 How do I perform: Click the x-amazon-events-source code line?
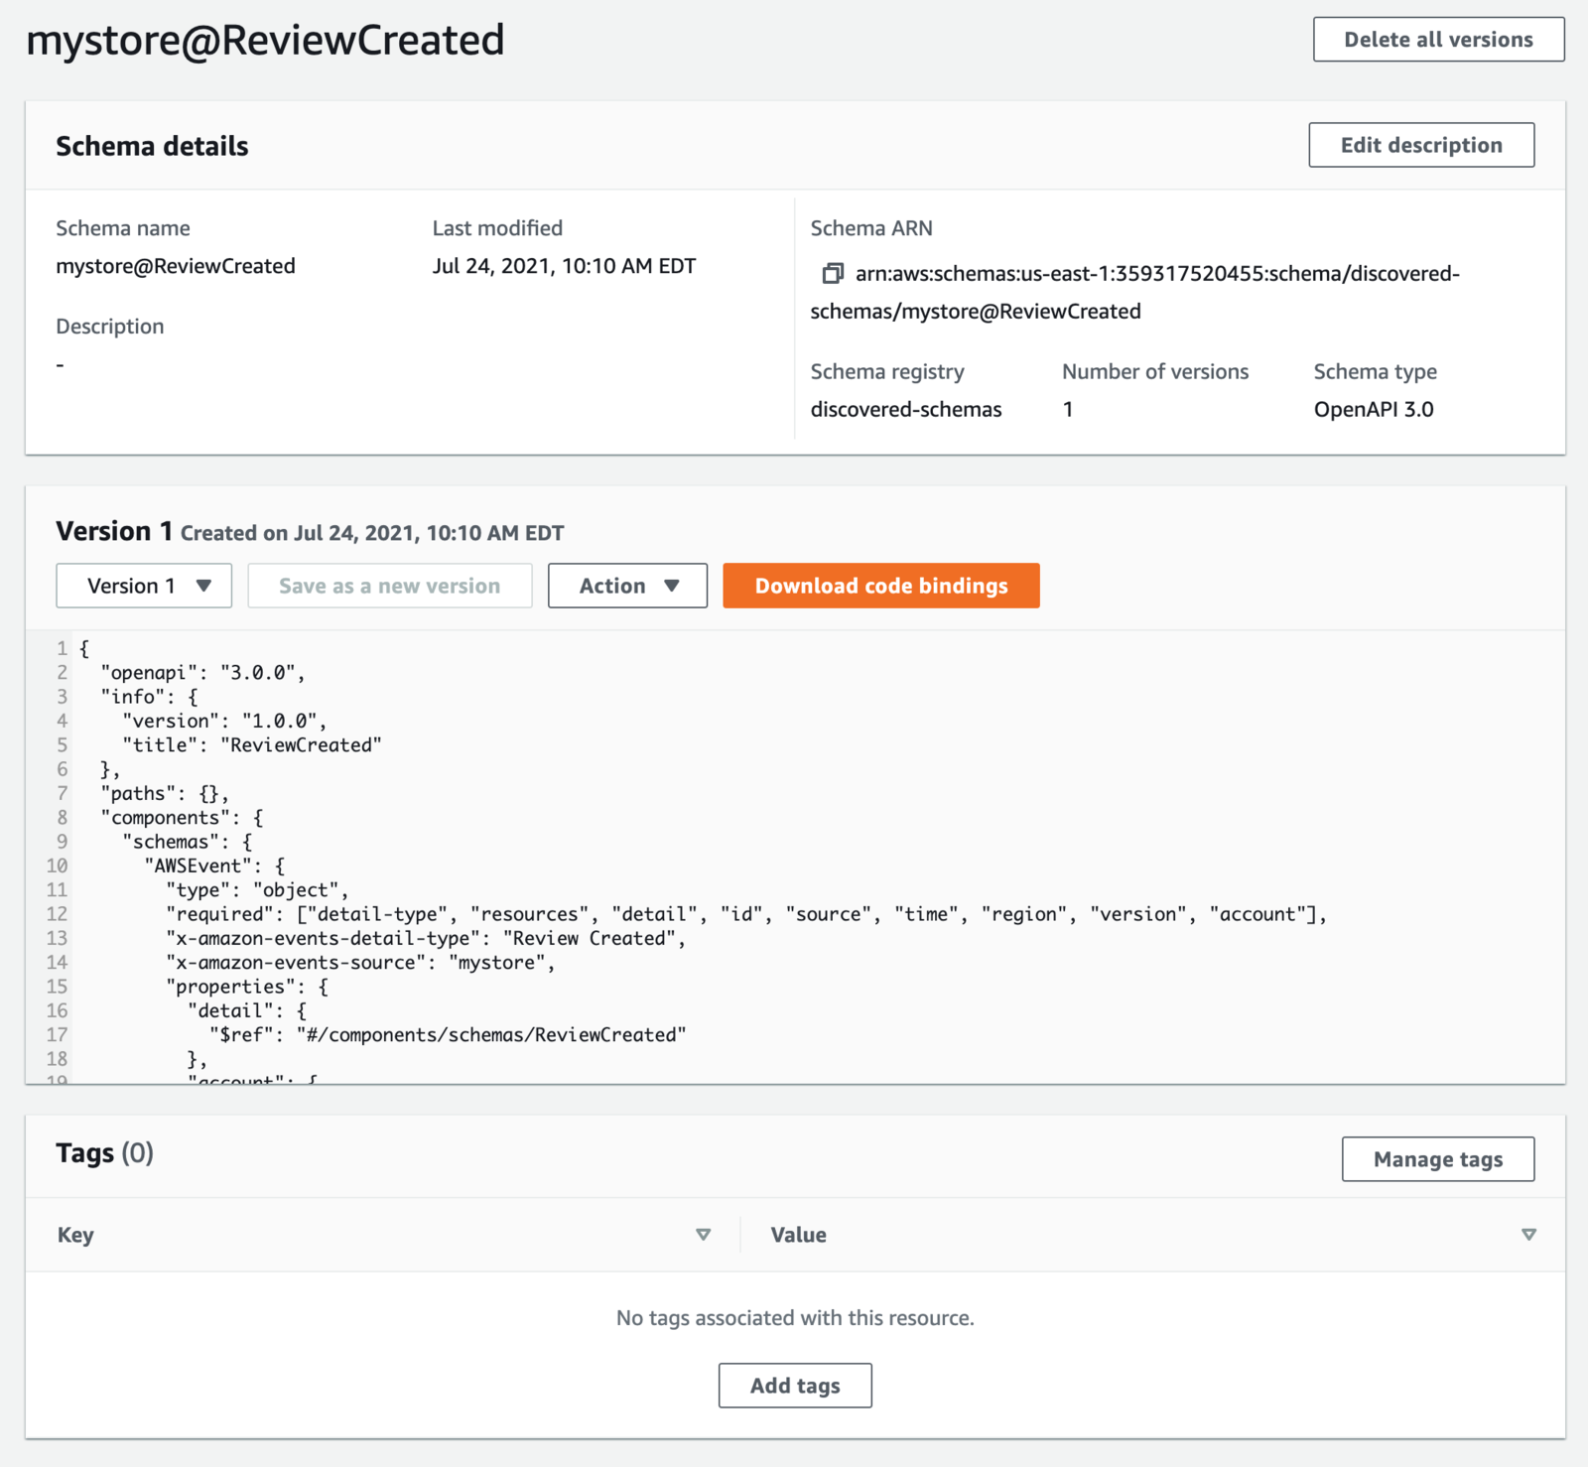[360, 963]
